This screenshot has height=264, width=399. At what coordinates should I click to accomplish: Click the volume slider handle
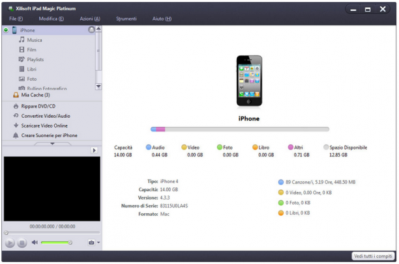tap(70, 243)
